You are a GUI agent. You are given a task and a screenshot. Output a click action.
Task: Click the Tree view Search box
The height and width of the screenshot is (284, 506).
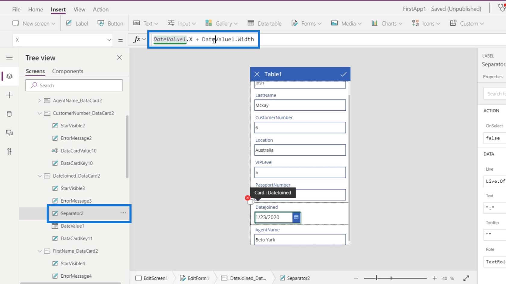point(74,85)
